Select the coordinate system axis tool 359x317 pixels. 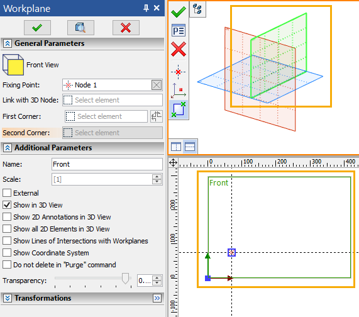tap(179, 91)
